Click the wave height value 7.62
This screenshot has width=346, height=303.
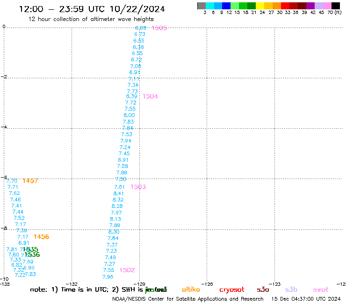click(14, 193)
